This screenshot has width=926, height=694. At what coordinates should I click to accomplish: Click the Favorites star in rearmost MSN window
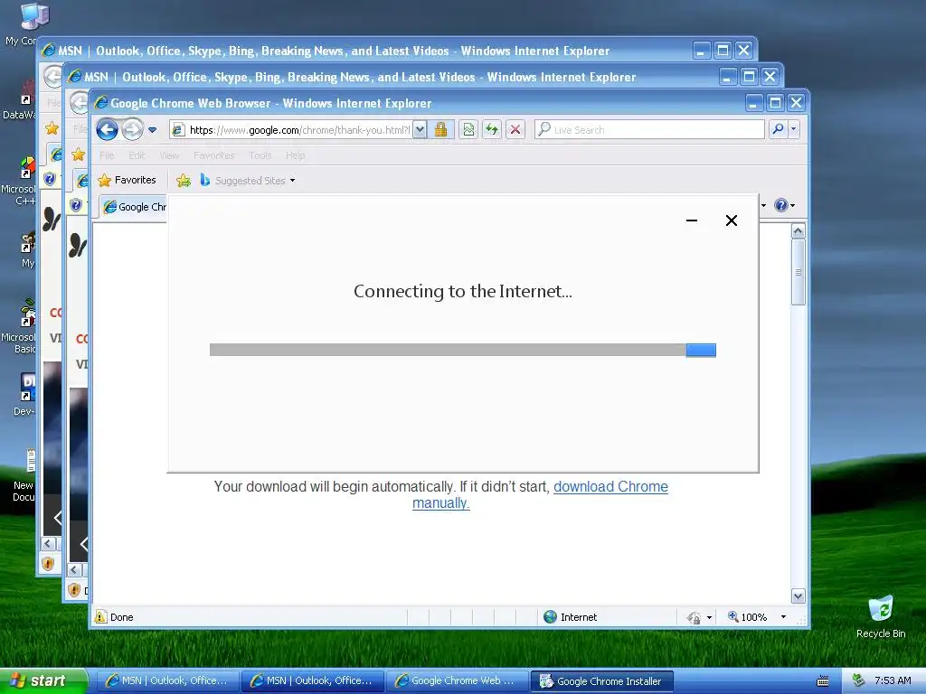tap(52, 128)
